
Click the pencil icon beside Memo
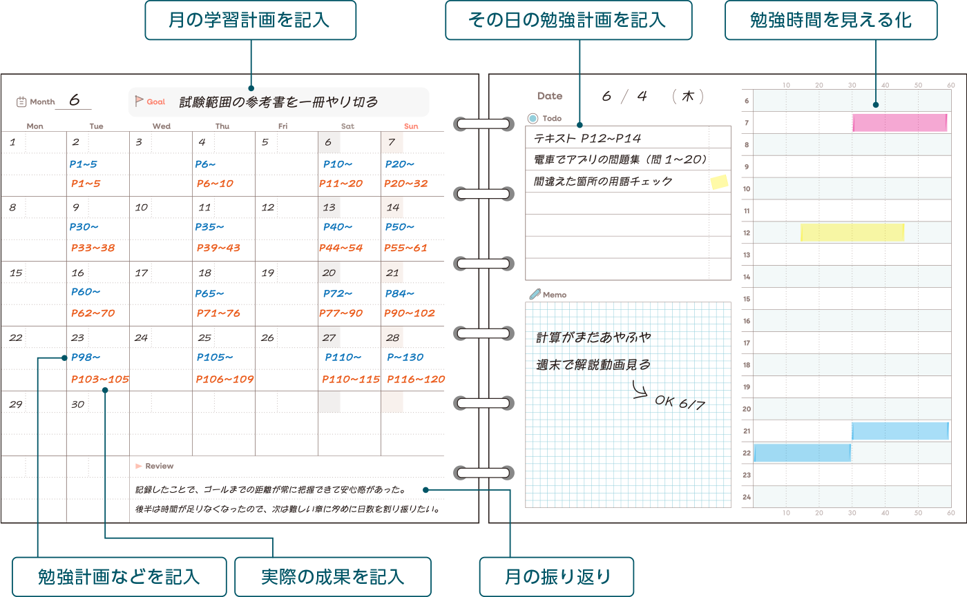[x=535, y=295]
